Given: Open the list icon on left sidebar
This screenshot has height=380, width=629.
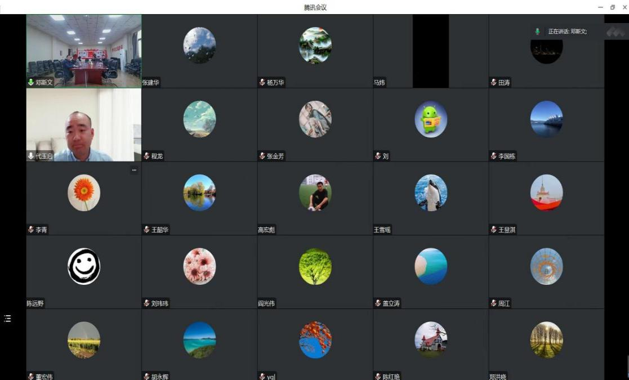Looking at the screenshot, I should (7, 319).
